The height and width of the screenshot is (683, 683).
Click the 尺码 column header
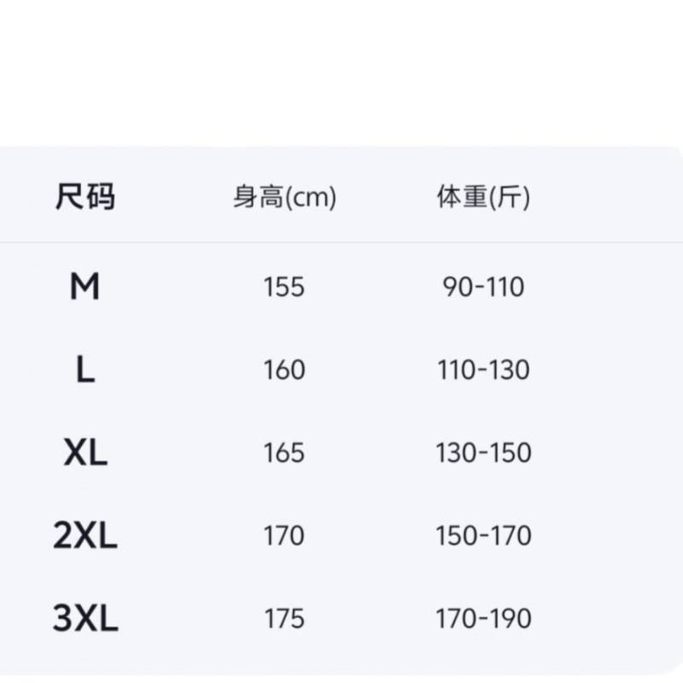[x=85, y=198]
